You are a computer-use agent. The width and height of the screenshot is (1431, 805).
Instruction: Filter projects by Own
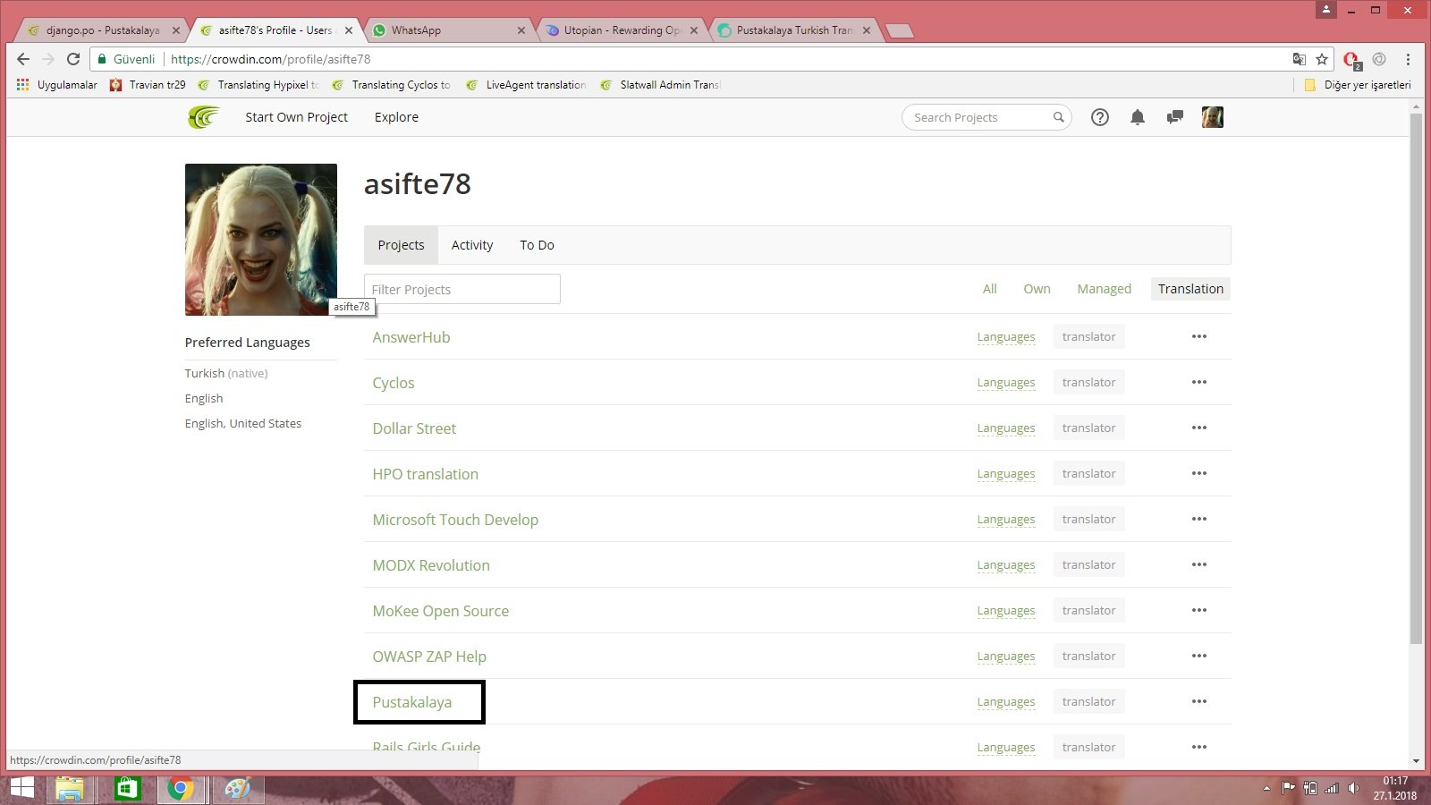click(1037, 289)
